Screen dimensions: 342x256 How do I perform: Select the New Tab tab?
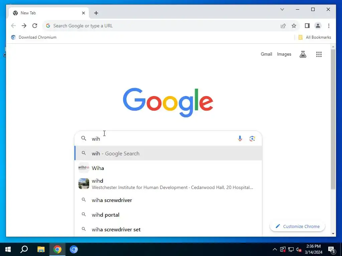[x=49, y=13]
